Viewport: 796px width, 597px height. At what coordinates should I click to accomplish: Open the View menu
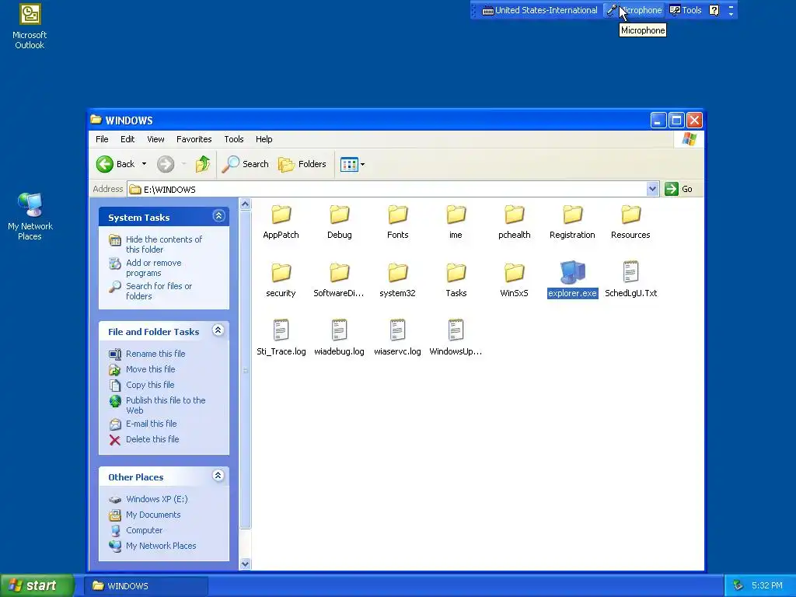point(155,139)
